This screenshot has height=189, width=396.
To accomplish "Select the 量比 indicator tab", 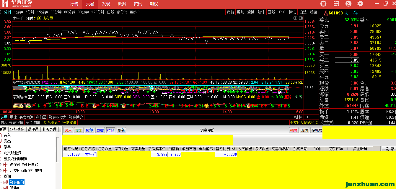I will 14,117.
